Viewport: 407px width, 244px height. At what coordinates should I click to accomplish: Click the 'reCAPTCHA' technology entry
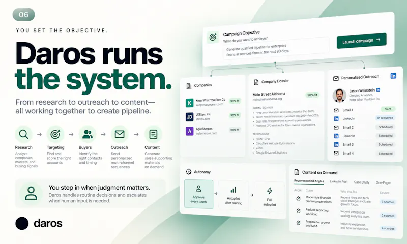263,139
